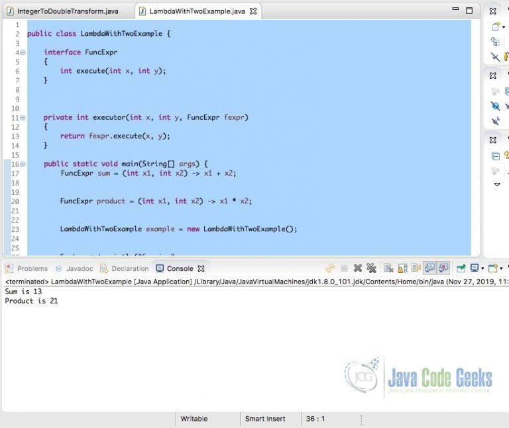Click the terminated LambdaWithTwoExample launch description
The width and height of the screenshot is (509, 428).
[256, 282]
